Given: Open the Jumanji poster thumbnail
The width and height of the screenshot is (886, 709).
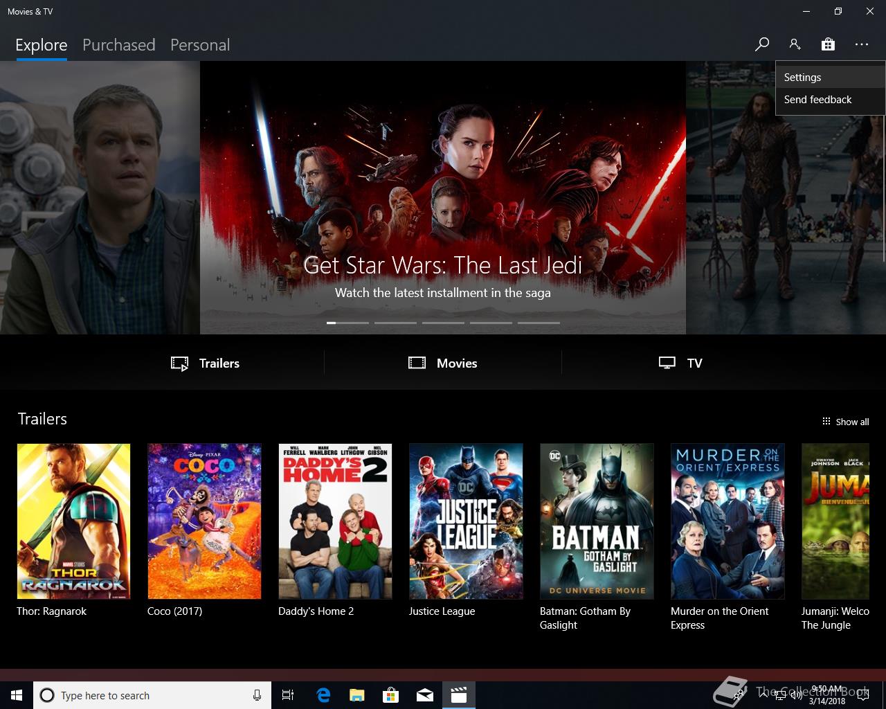Looking at the screenshot, I should (x=835, y=521).
